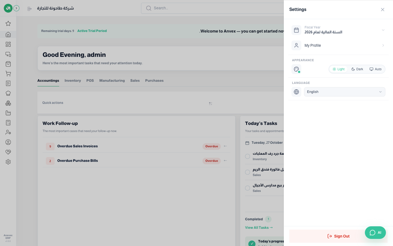This screenshot has height=246, width=393.
Task: Open the calculator icon in the sidebar
Action: (8, 123)
